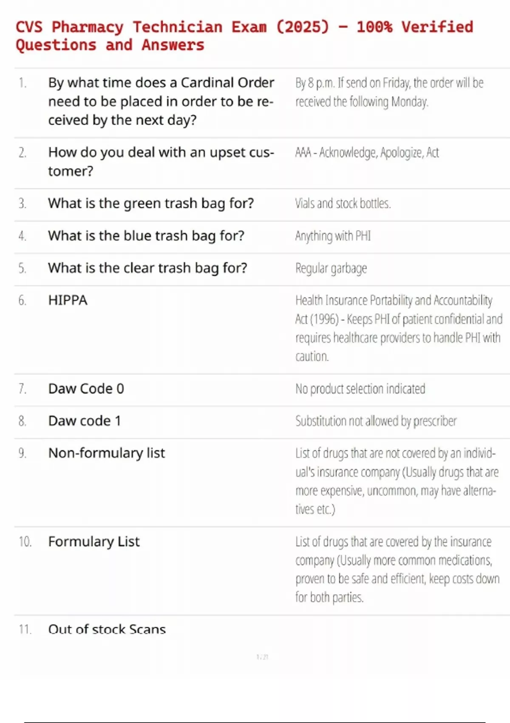Click the 'Regular garbage' answer
Screen dimensions: 510x723
pos(331,268)
